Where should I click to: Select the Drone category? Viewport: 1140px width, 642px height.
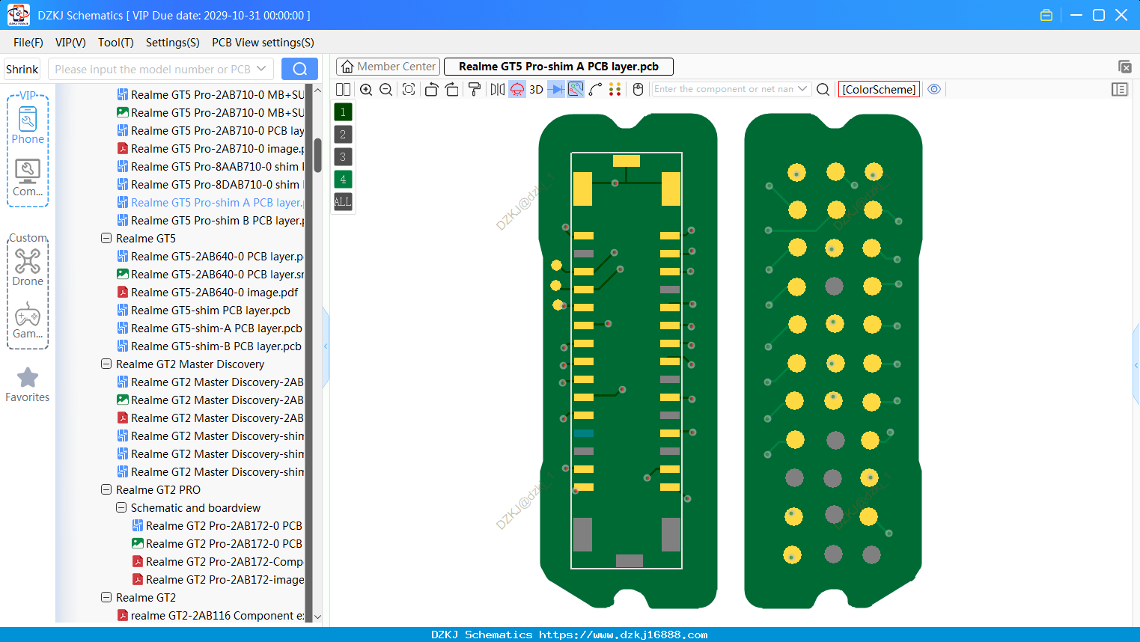coord(28,267)
